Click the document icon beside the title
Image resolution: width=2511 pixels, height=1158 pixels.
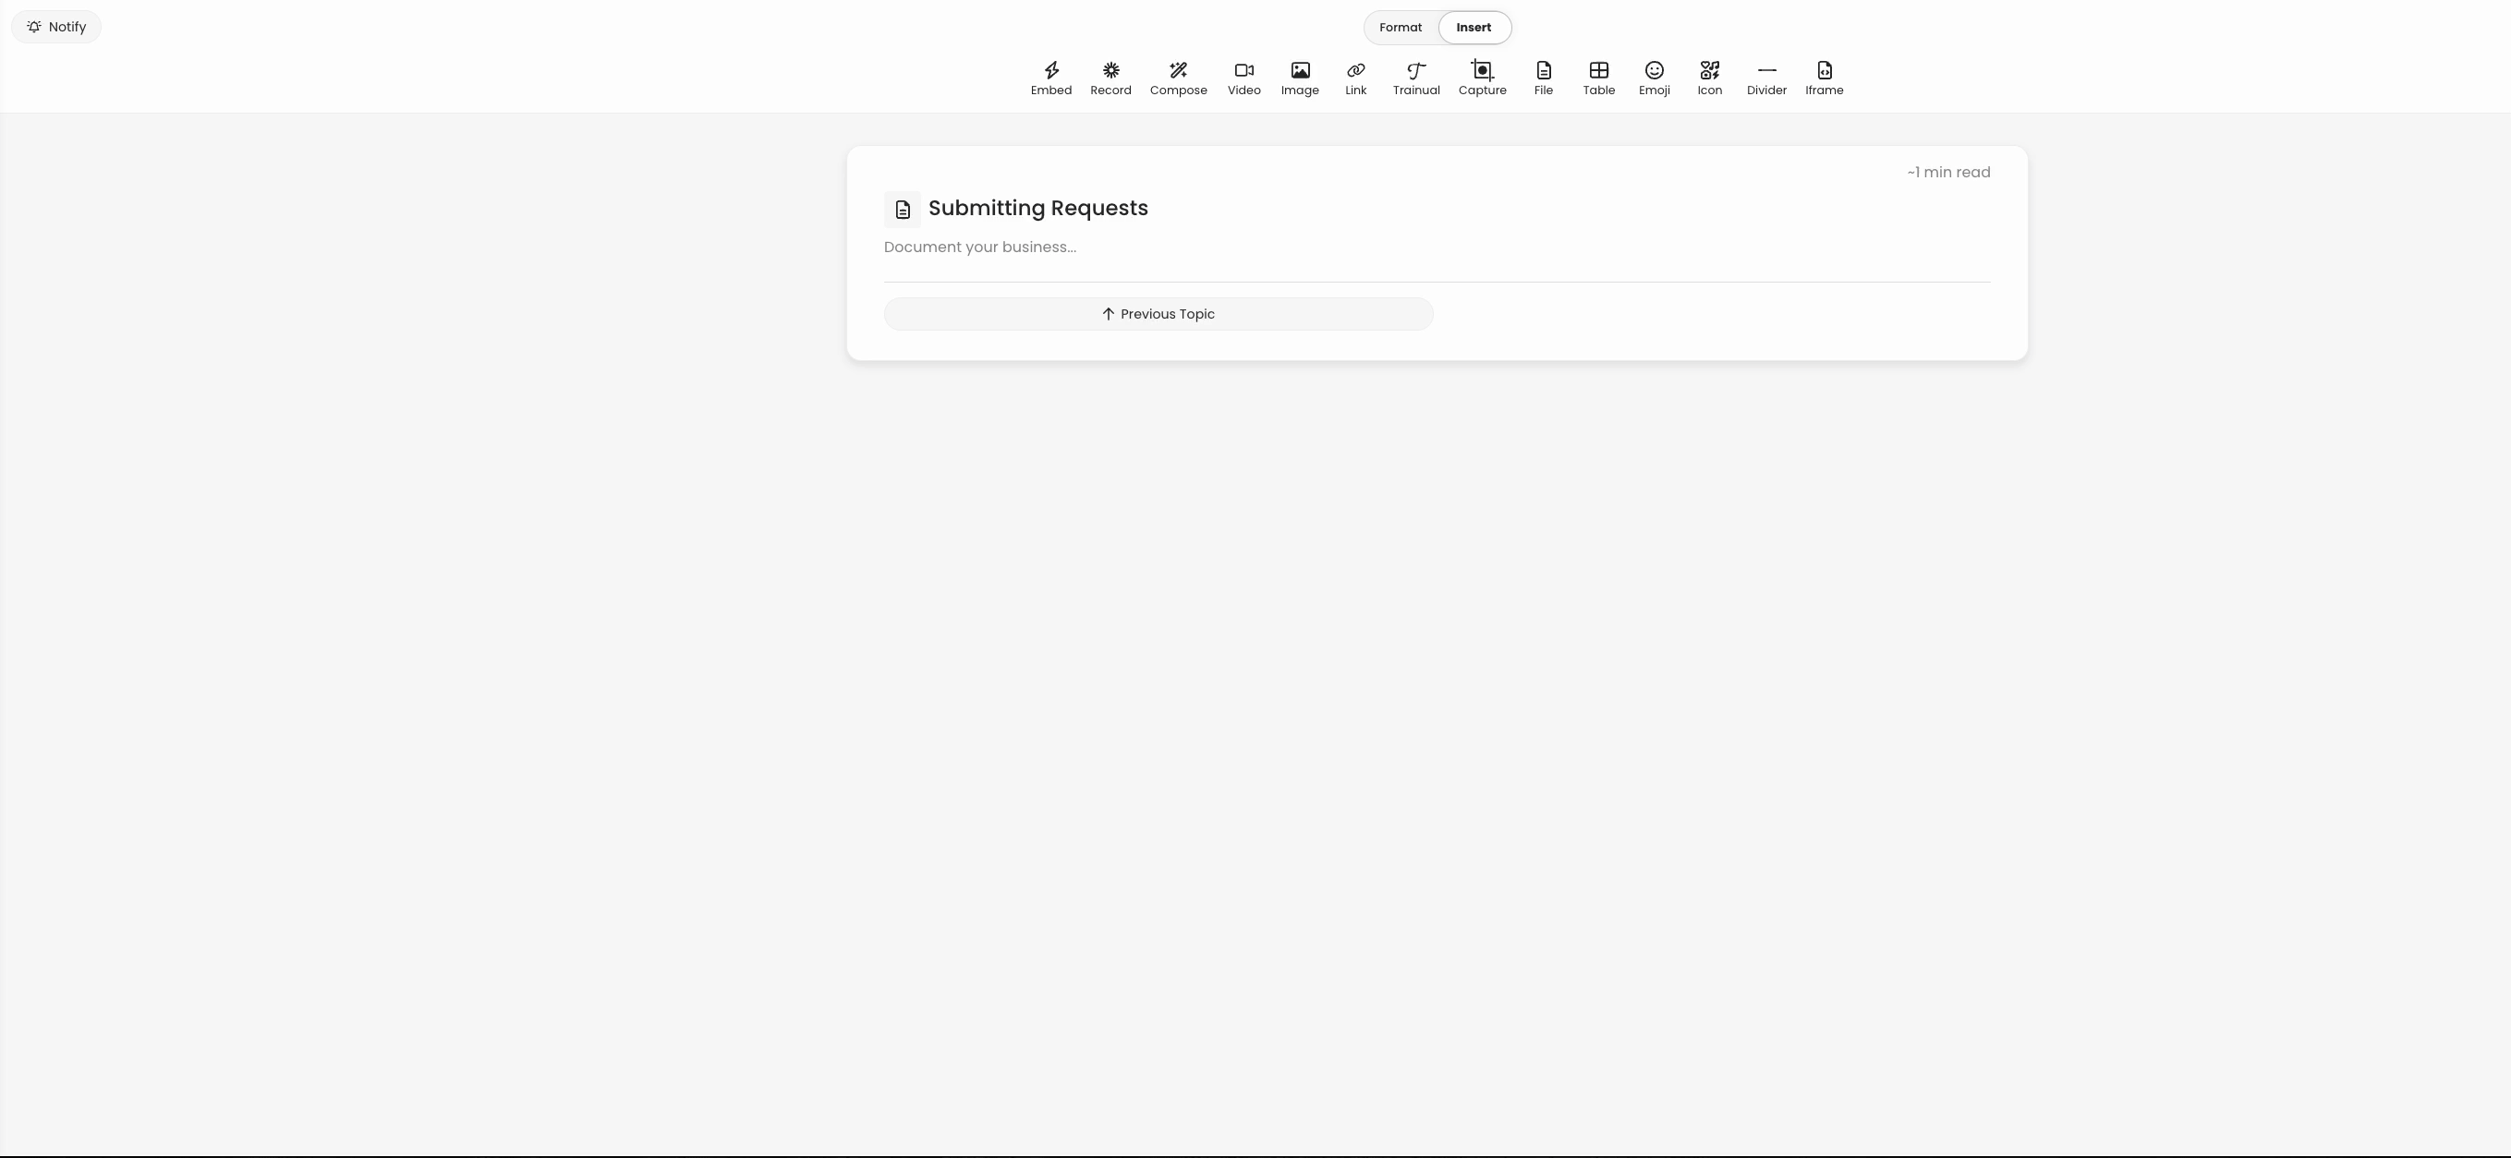pyautogui.click(x=903, y=210)
